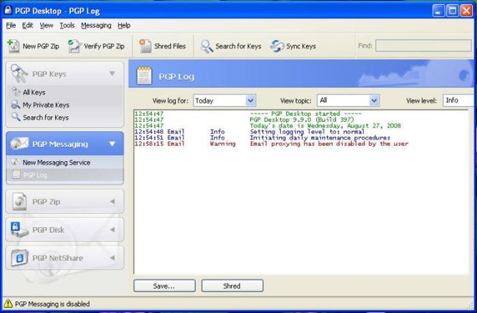
Task: Click the Sync Keys toolbar icon
Action: [277, 46]
